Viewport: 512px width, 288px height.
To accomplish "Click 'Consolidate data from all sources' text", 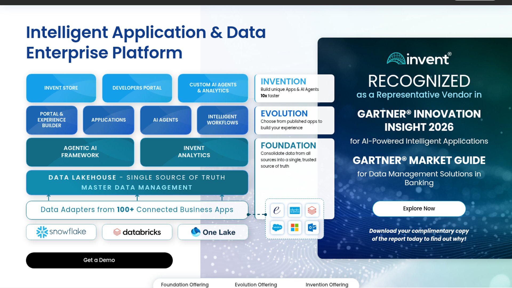I will [288, 160].
